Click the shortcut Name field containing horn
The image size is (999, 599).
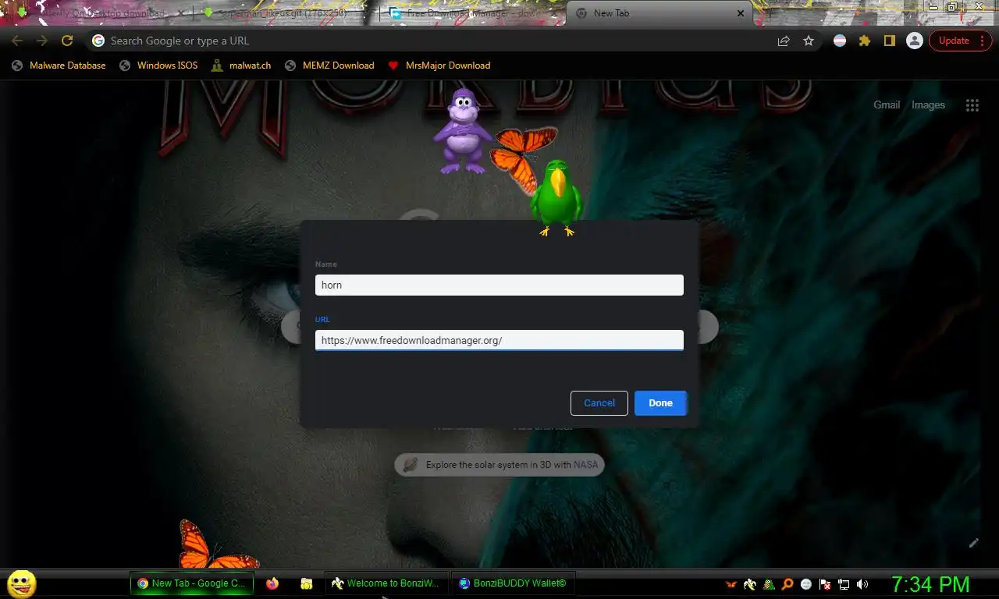click(499, 285)
